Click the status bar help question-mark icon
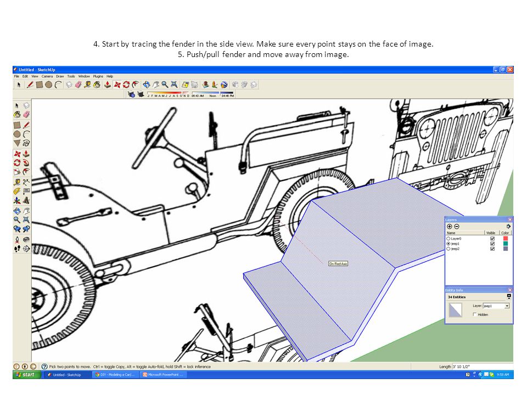The height and width of the screenshot is (395, 527). 44,366
